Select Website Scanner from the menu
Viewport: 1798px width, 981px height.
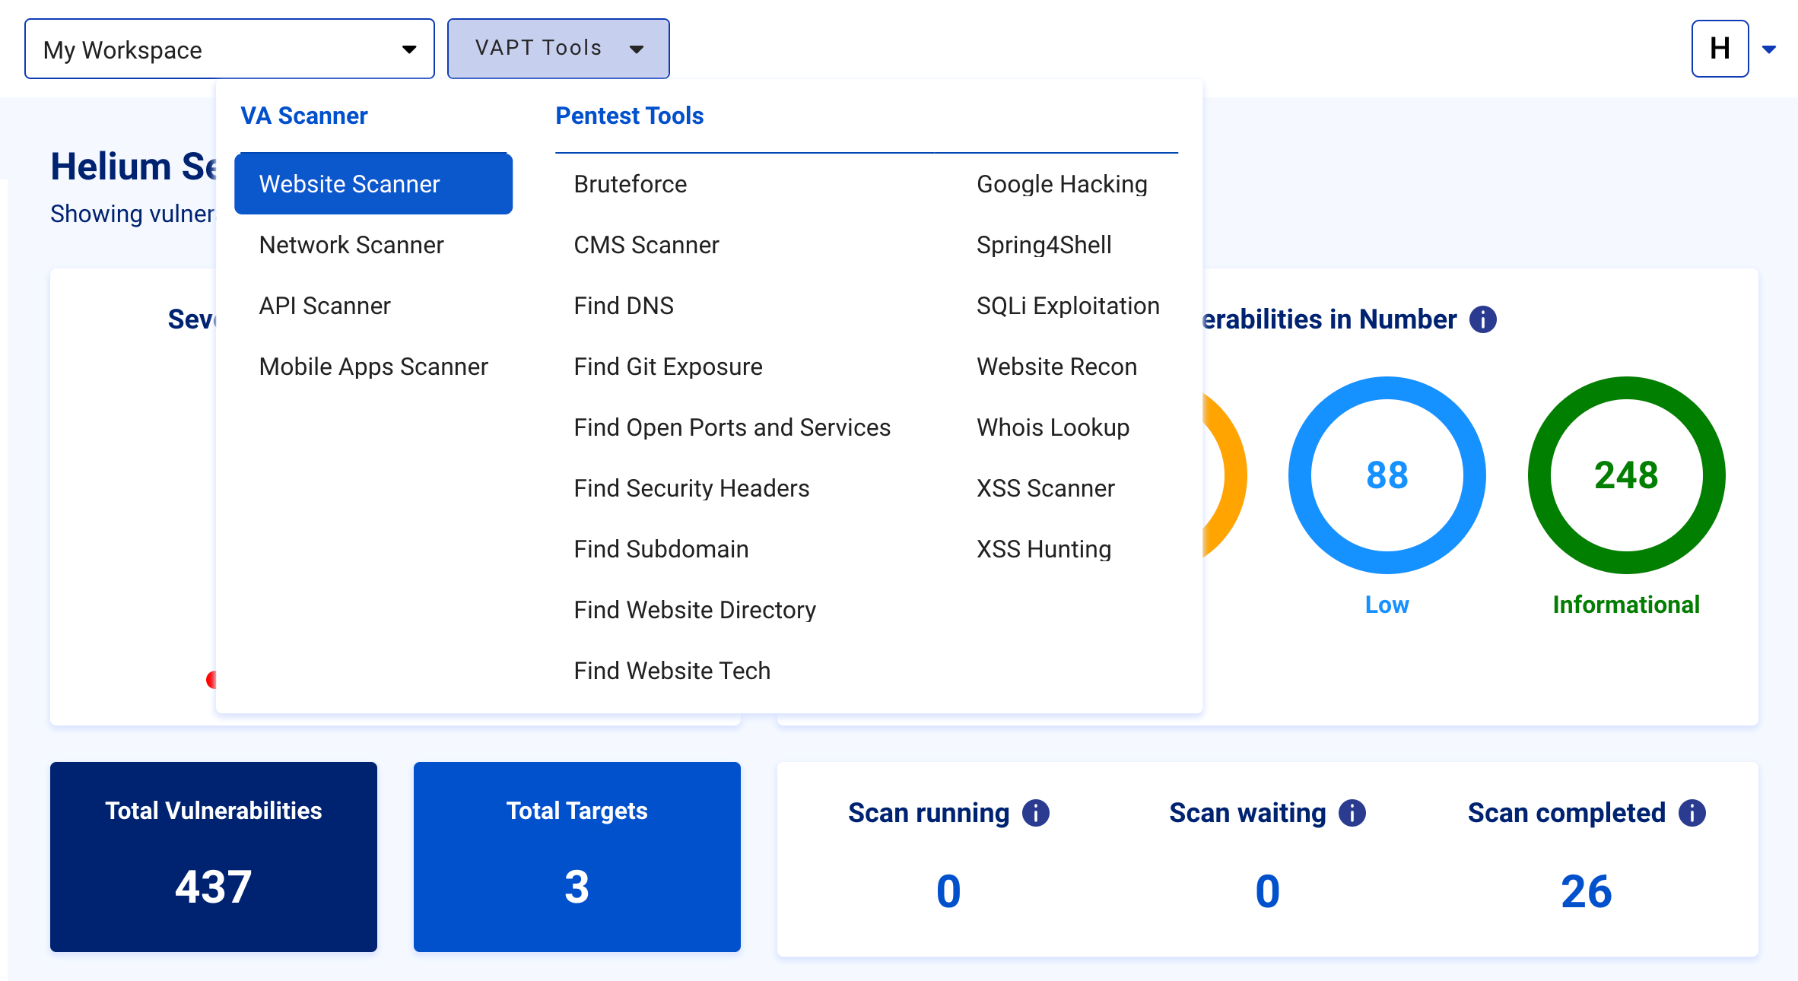click(x=373, y=184)
